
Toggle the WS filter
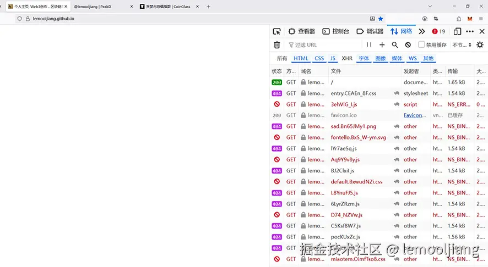coord(413,58)
